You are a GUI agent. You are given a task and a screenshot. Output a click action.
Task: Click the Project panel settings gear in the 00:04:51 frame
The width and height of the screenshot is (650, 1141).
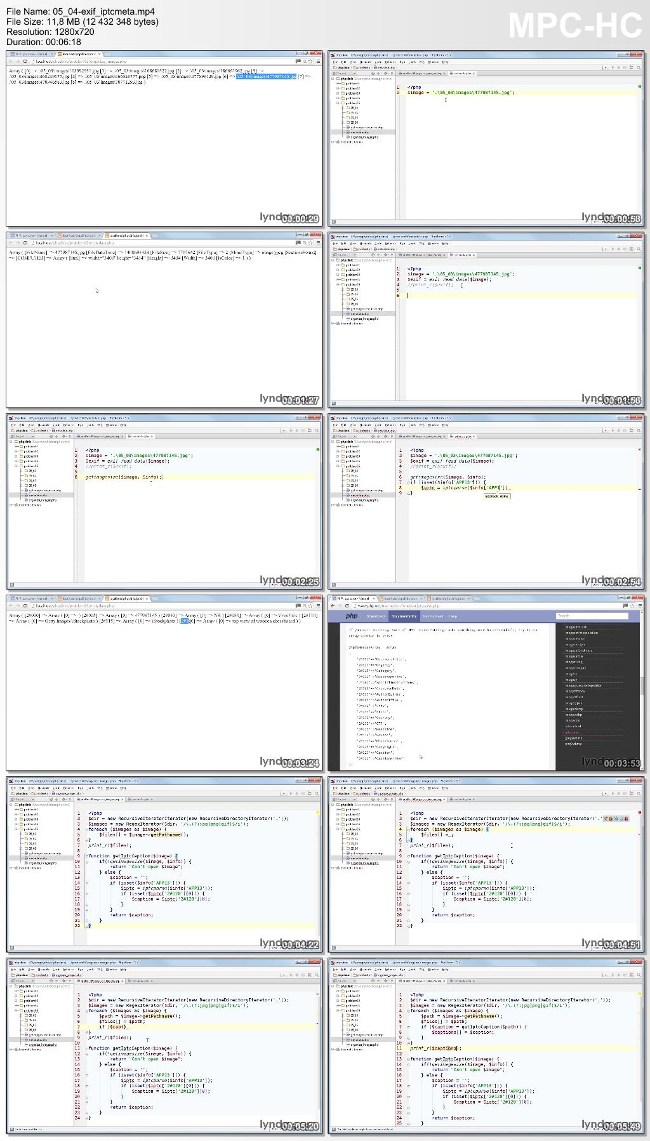click(380, 799)
